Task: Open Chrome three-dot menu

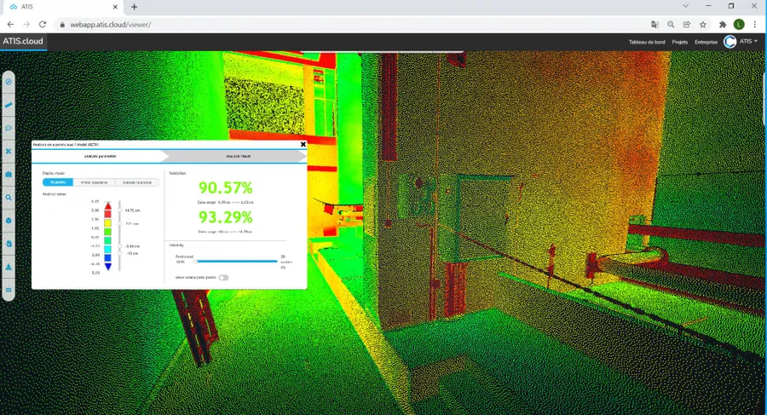Action: (755, 25)
